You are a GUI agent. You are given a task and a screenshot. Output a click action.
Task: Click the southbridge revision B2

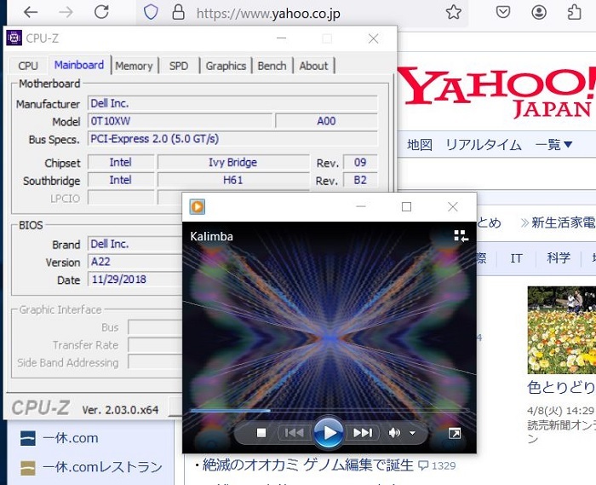click(x=360, y=180)
